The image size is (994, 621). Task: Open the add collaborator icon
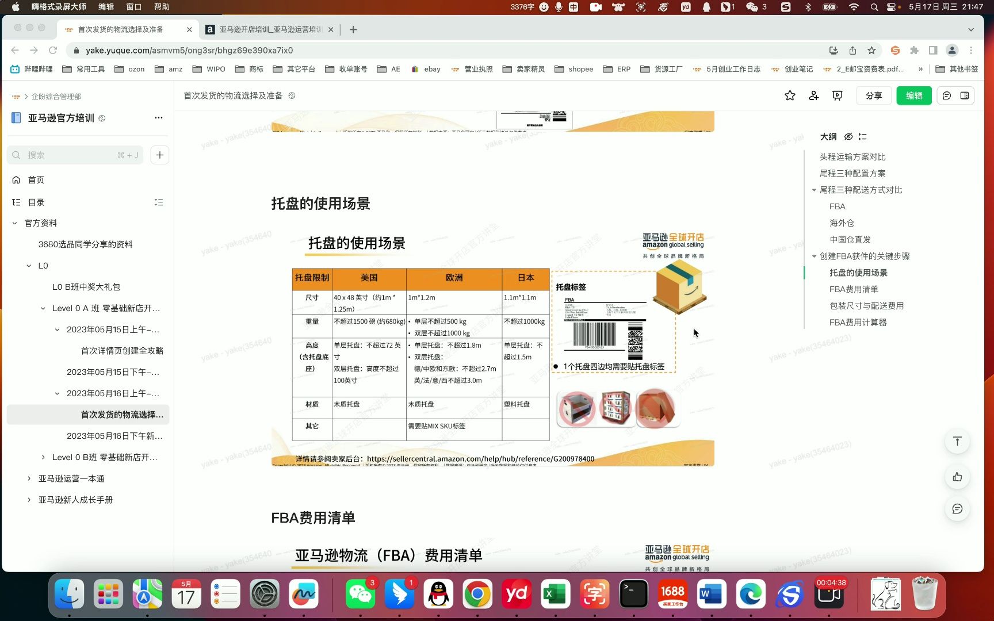(813, 95)
